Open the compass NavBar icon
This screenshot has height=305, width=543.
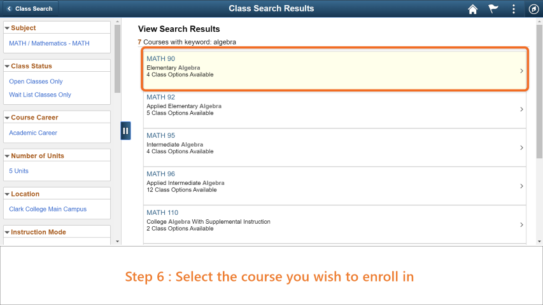533,9
